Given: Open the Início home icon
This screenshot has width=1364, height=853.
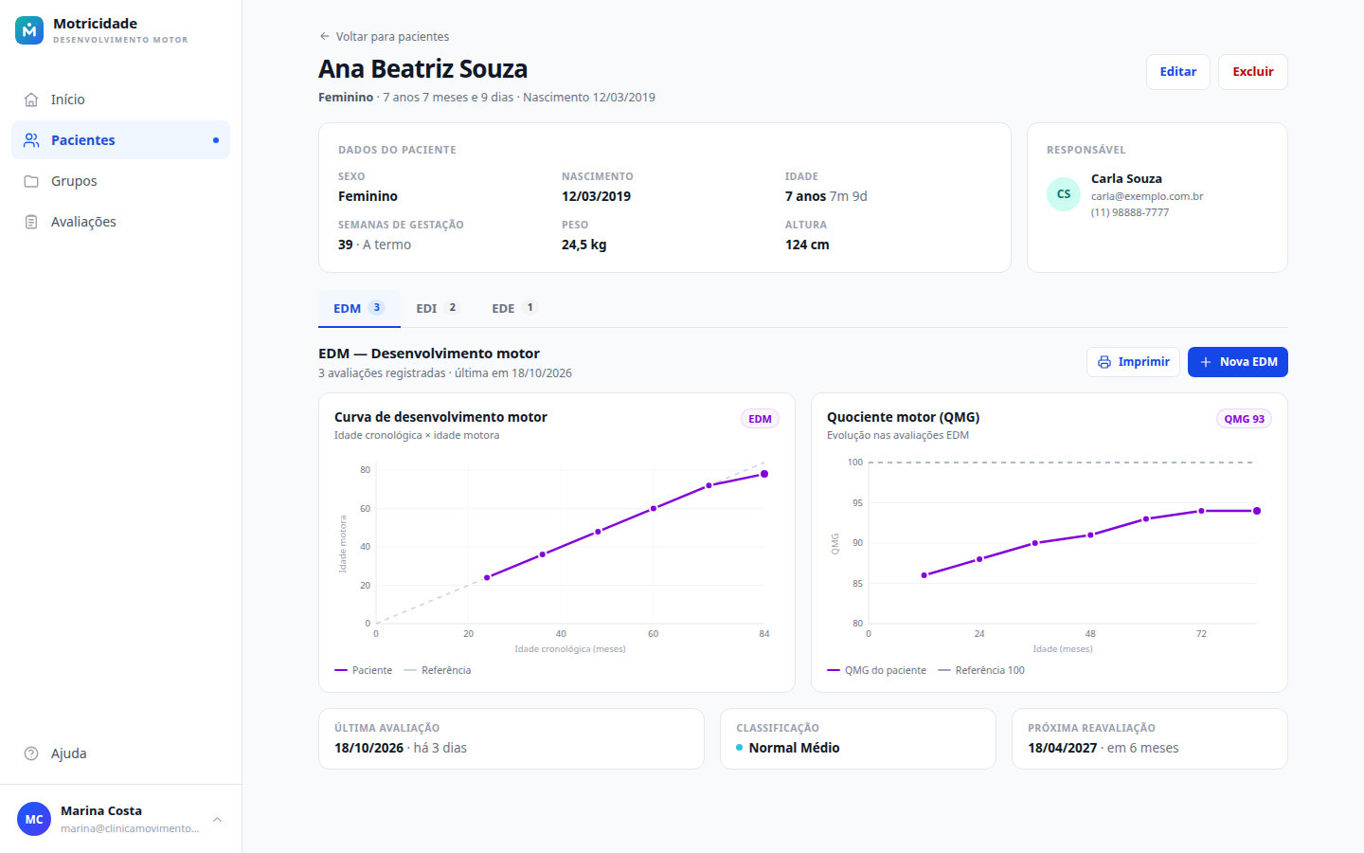Looking at the screenshot, I should (31, 100).
